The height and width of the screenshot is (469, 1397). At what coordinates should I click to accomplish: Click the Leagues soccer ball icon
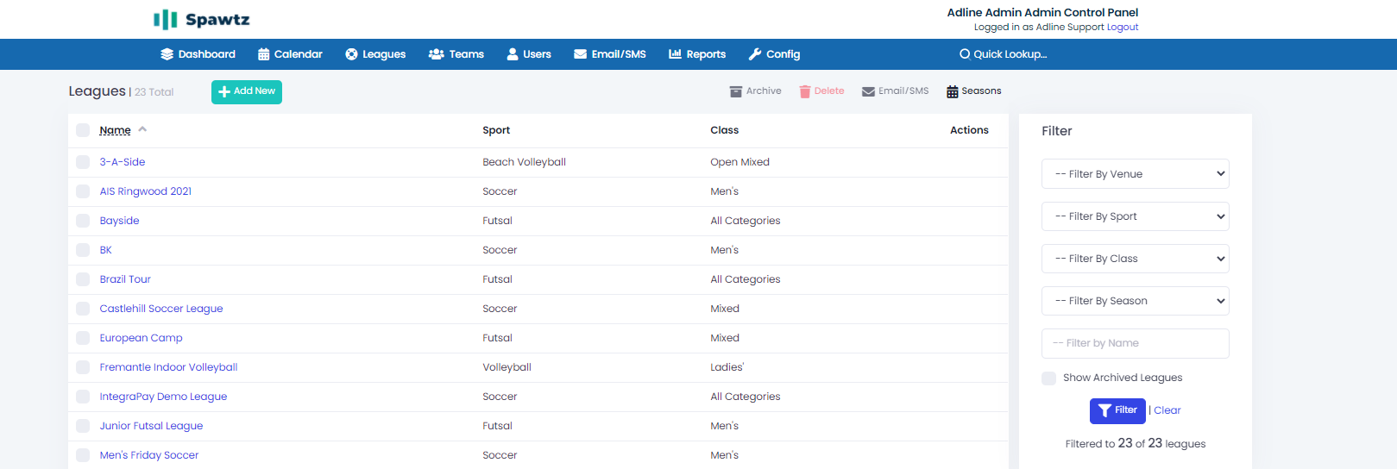351,54
